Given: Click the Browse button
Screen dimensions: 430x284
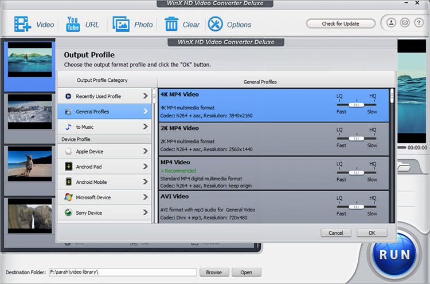Looking at the screenshot, I should click(214, 272).
